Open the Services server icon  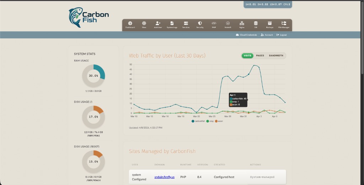coord(186,23)
